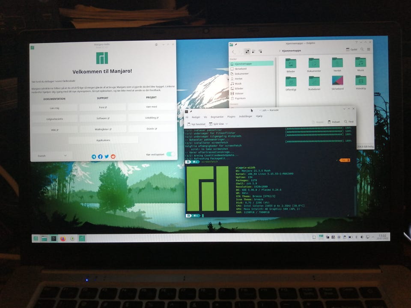The height and width of the screenshot is (308, 411).
Task: Go back in Dolphin with the back arrow
Action: pos(234,52)
